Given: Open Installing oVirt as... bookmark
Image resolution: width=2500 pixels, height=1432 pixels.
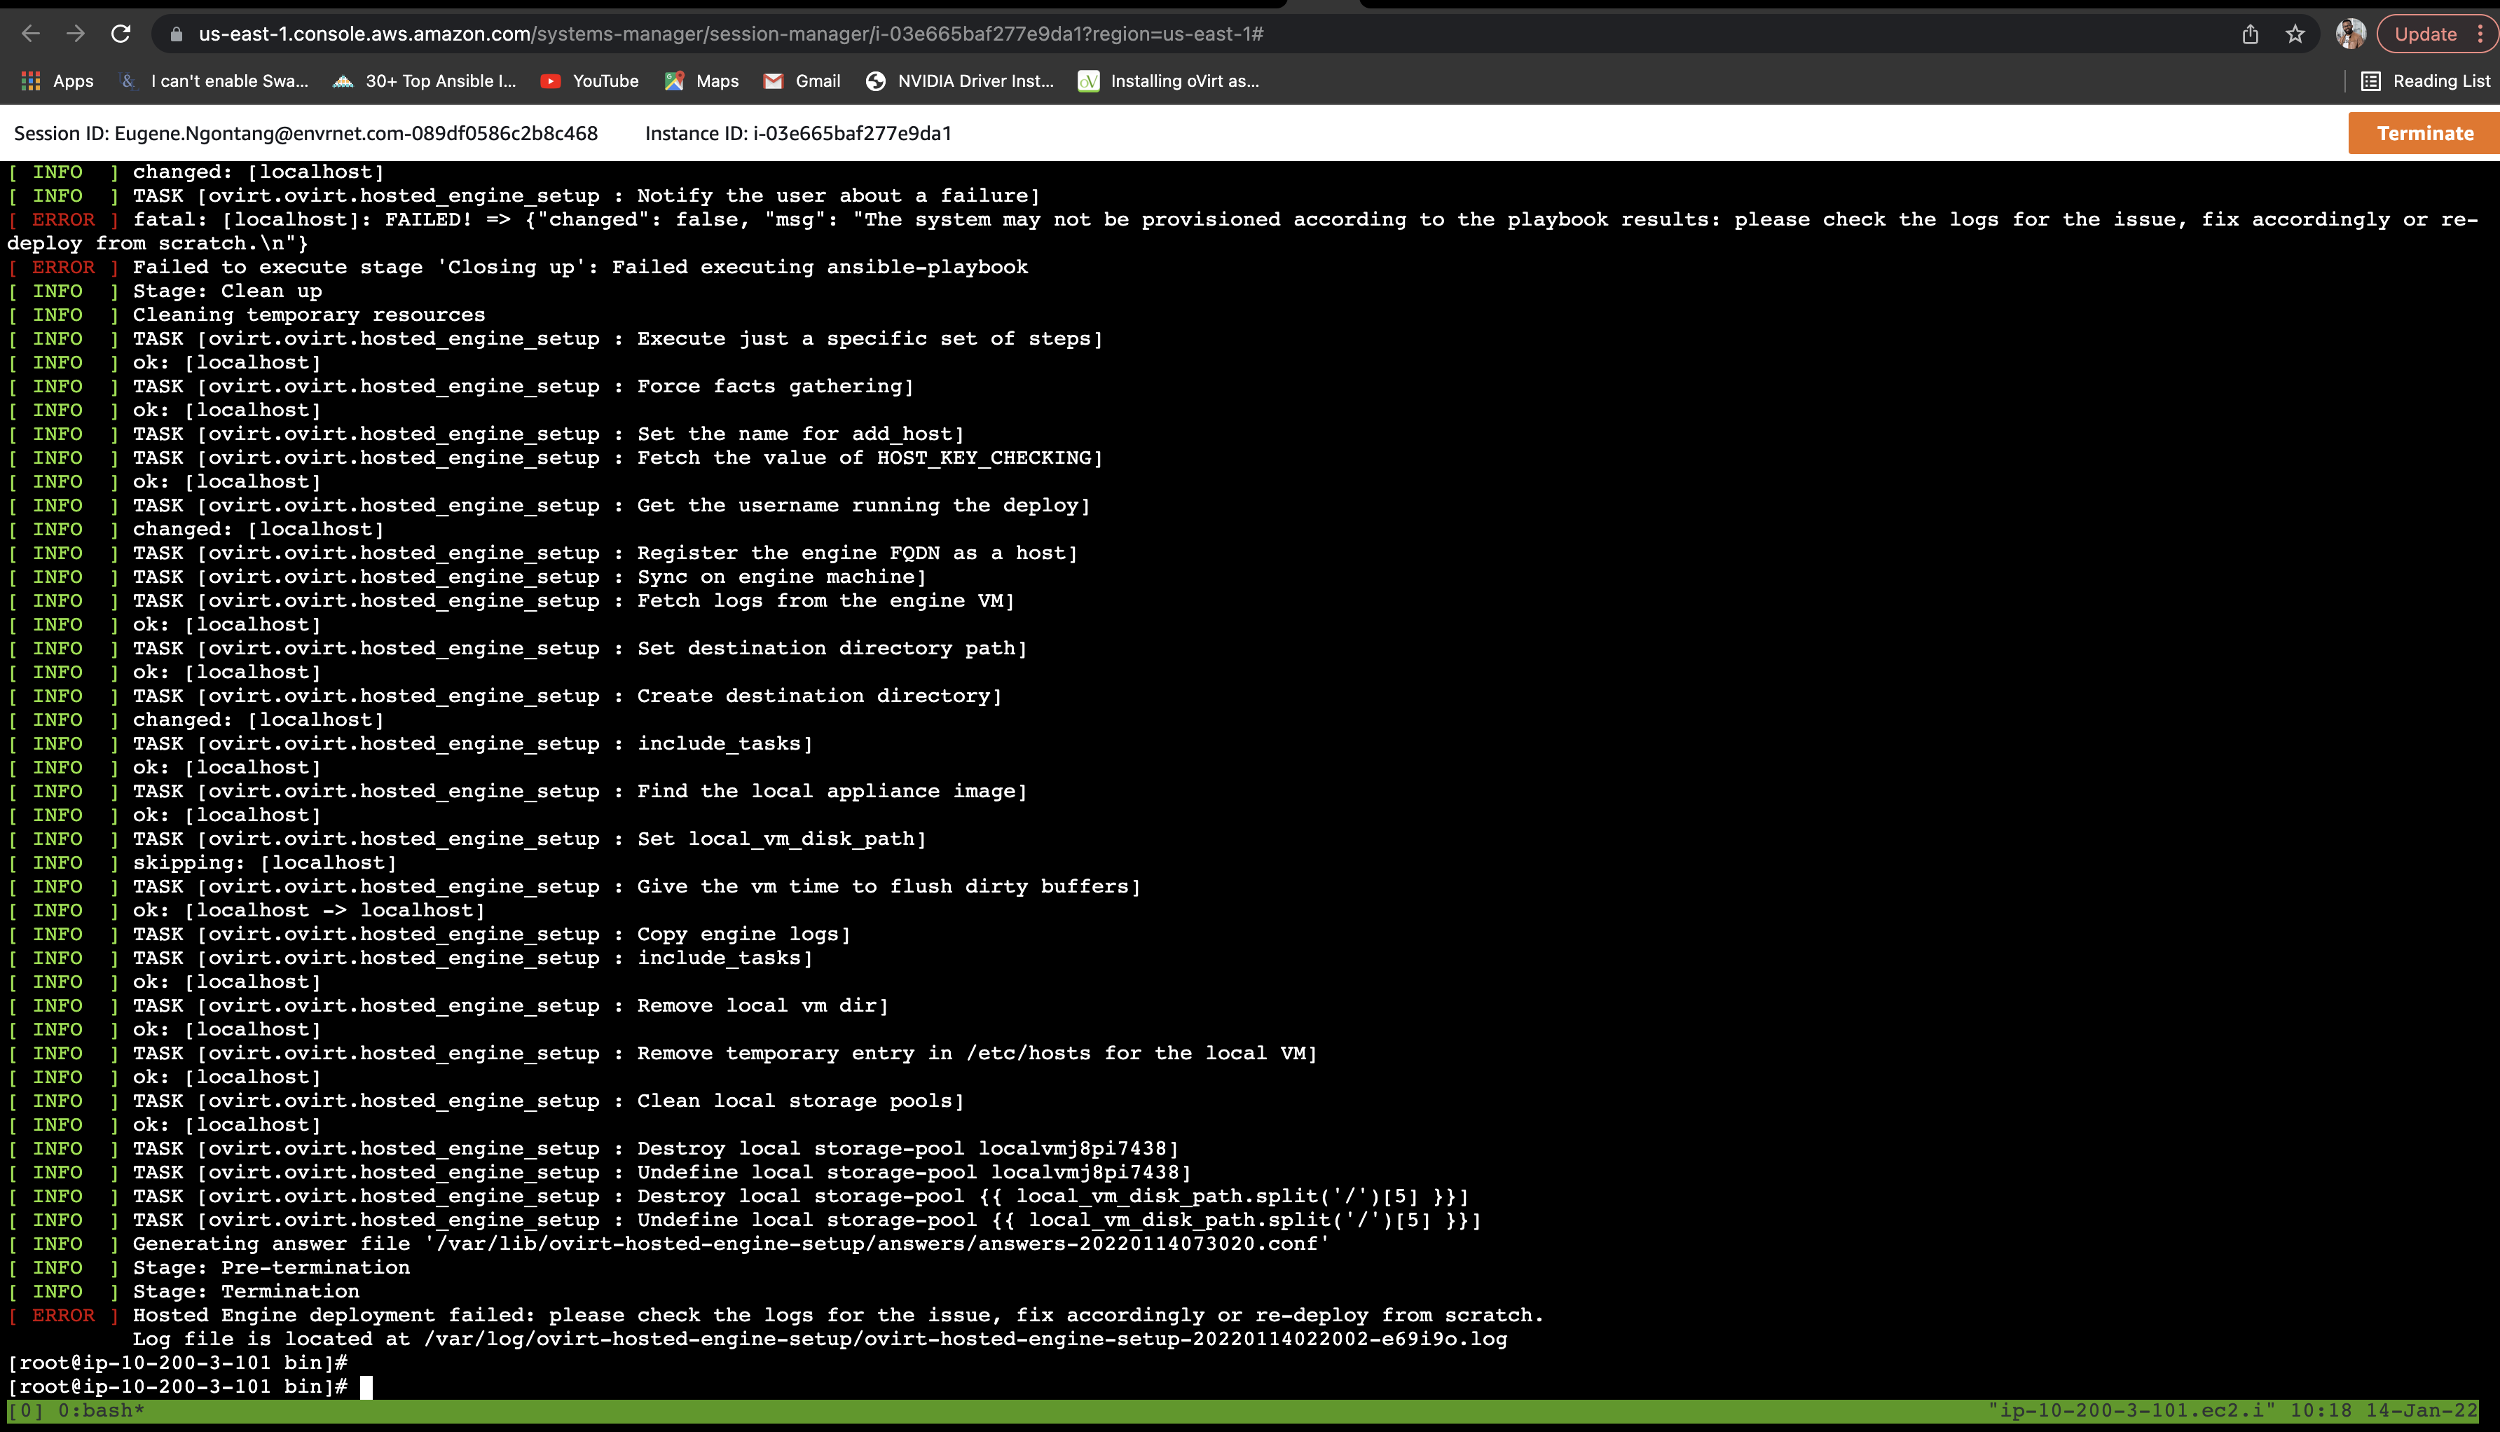Looking at the screenshot, I should click(1169, 81).
